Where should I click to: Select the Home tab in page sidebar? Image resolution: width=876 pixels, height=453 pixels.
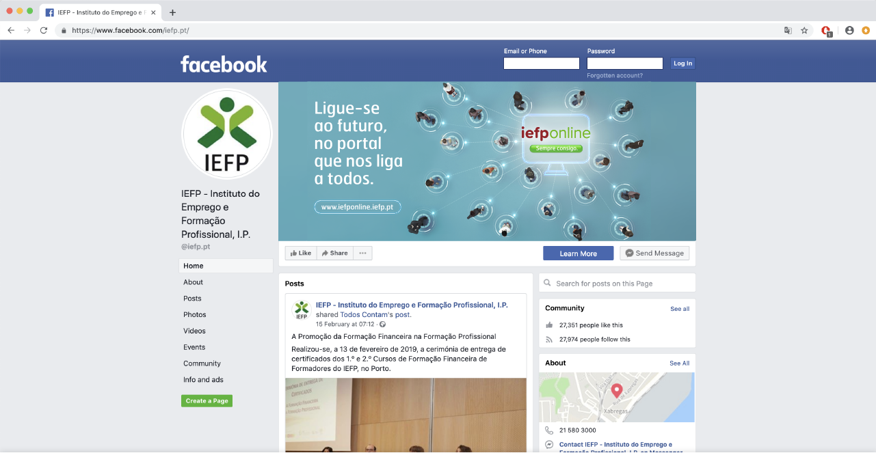[226, 266]
